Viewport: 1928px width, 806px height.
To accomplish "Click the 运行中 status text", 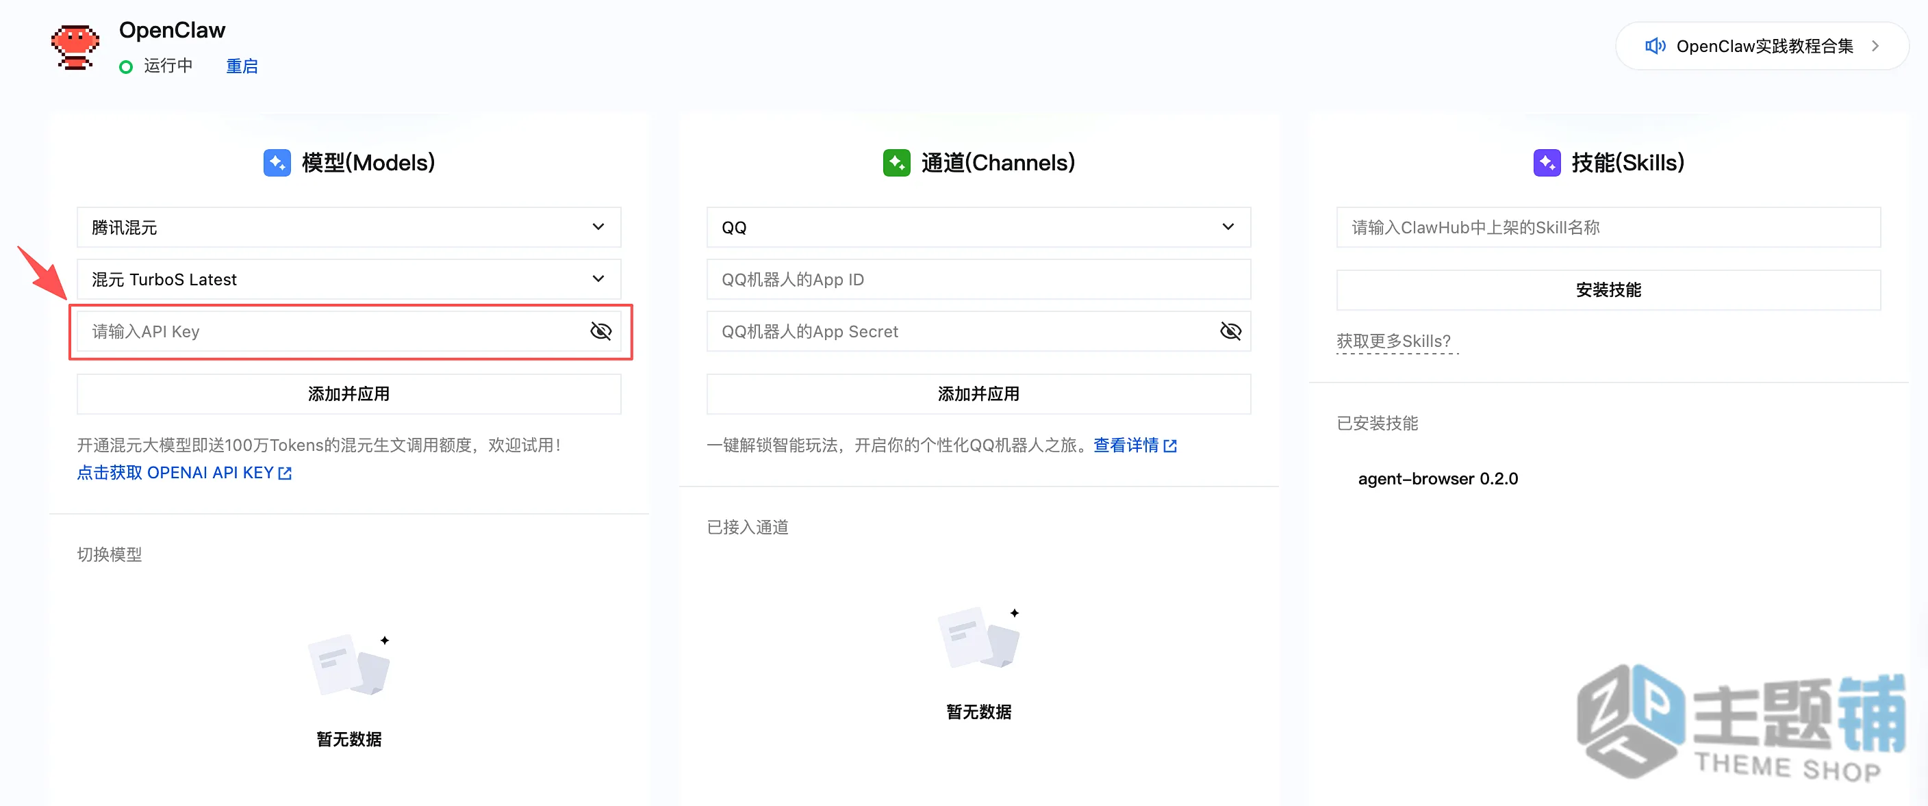I will click(168, 66).
